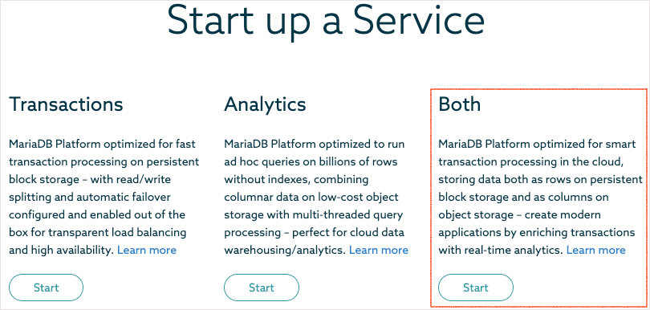This screenshot has width=650, height=310.
Task: Click the Analytics column heading
Action: click(265, 104)
